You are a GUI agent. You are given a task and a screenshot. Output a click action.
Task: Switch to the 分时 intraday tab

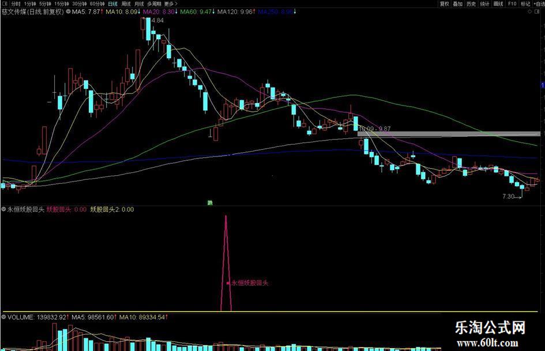[16, 4]
